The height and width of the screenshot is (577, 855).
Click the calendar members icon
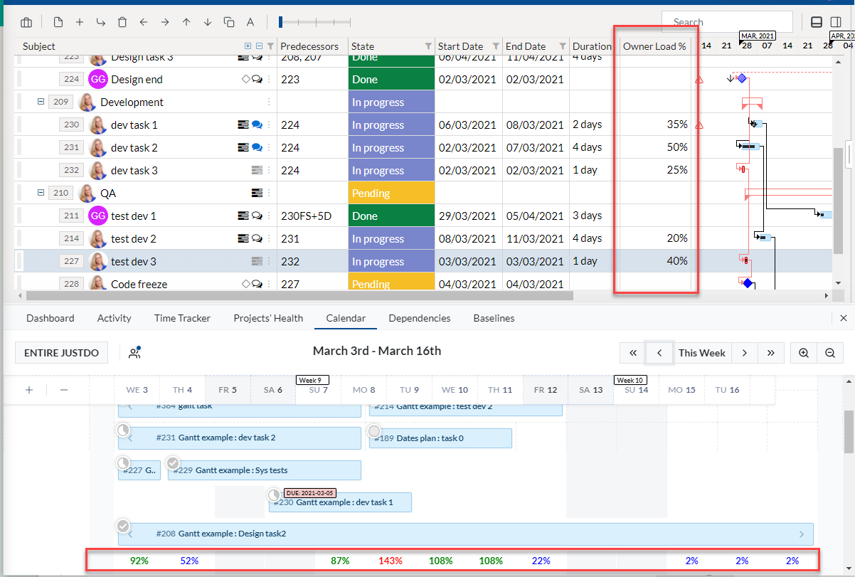pos(134,352)
